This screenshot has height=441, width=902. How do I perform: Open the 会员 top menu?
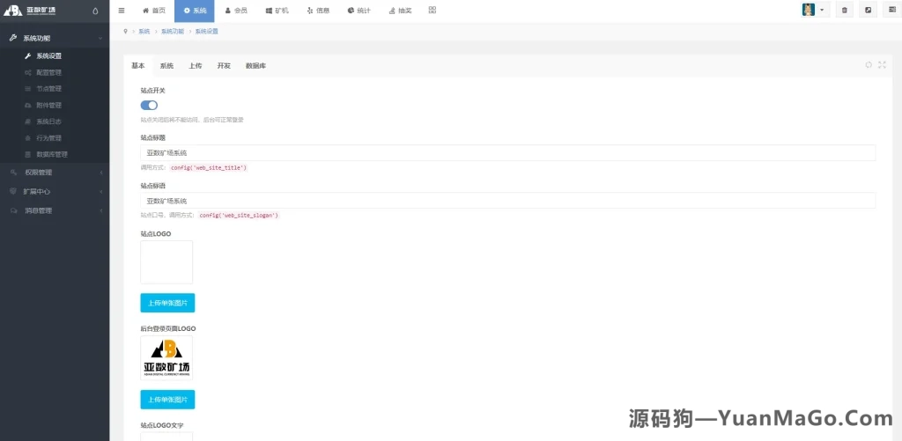point(236,11)
